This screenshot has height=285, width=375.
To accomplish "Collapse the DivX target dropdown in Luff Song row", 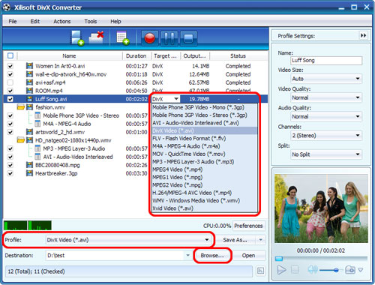I will click(176, 99).
